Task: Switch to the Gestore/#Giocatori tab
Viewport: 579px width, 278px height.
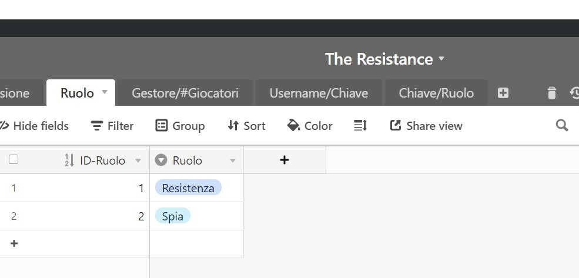Action: (x=185, y=93)
